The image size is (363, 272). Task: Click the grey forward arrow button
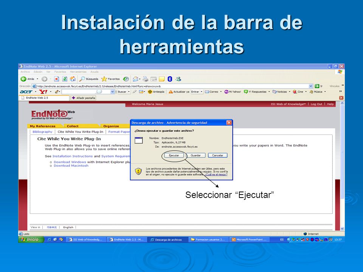pyautogui.click(x=45, y=79)
